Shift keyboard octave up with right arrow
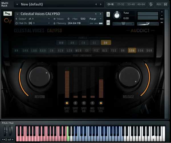The height and width of the screenshot is (143, 171). (13, 140)
